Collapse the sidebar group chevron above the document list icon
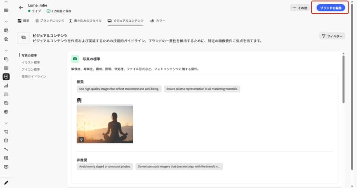357x188 pixels. click(x=6, y=22)
